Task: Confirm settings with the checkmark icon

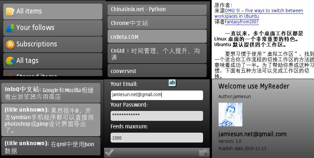Action: click(109, 153)
